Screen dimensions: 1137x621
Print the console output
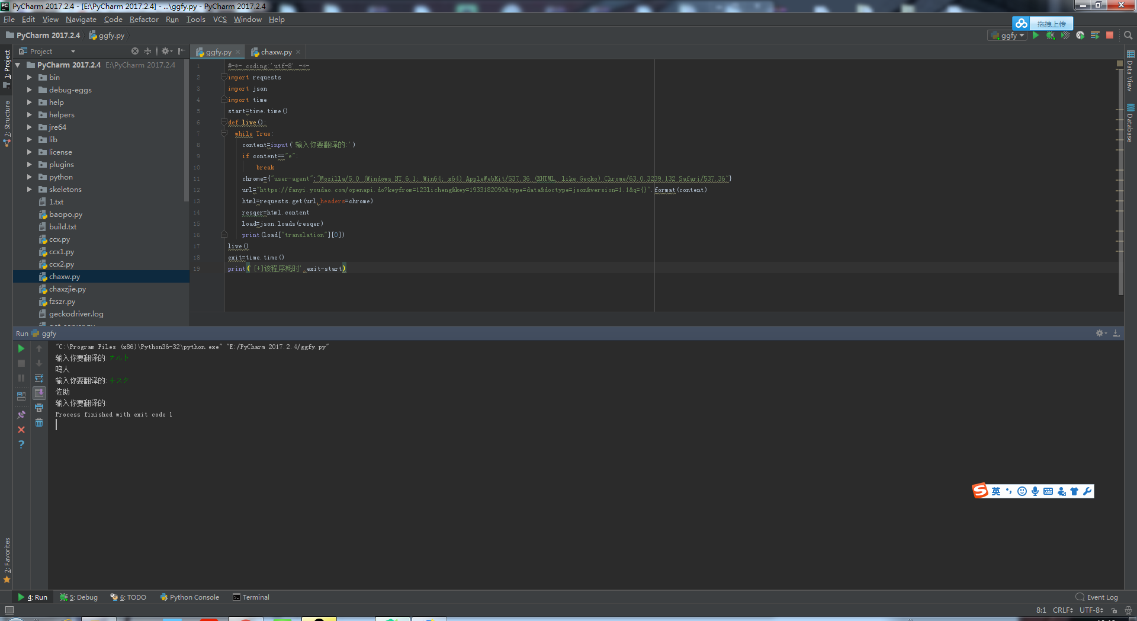(x=39, y=408)
